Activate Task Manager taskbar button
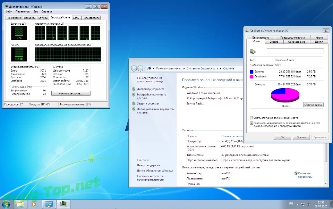 (63, 204)
